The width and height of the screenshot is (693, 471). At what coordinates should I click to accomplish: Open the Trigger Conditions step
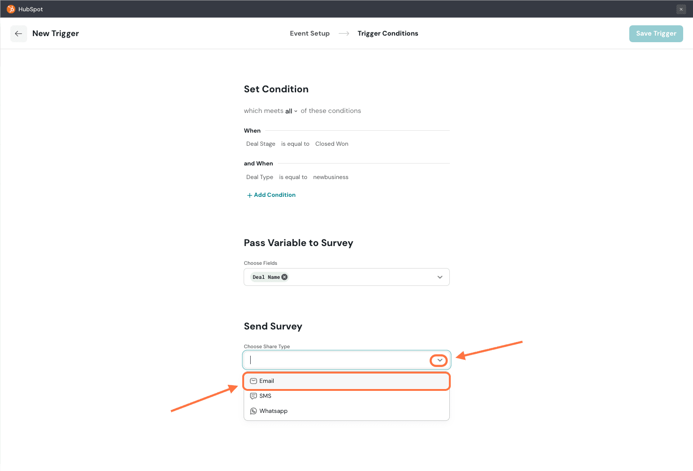point(387,33)
